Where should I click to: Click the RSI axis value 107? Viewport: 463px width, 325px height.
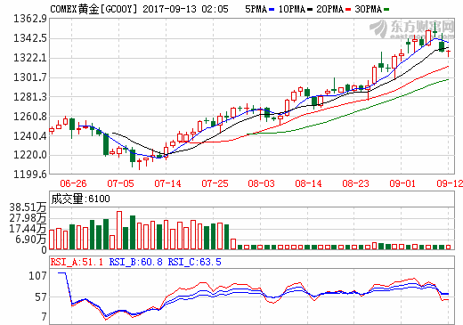[x=37, y=276]
